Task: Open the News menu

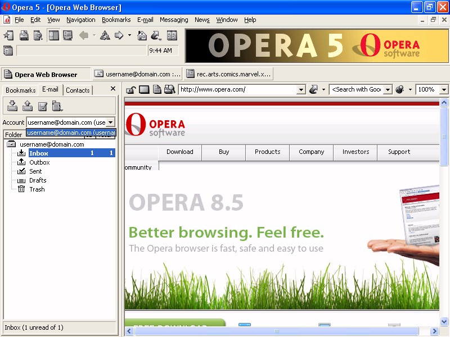Action: pos(202,20)
